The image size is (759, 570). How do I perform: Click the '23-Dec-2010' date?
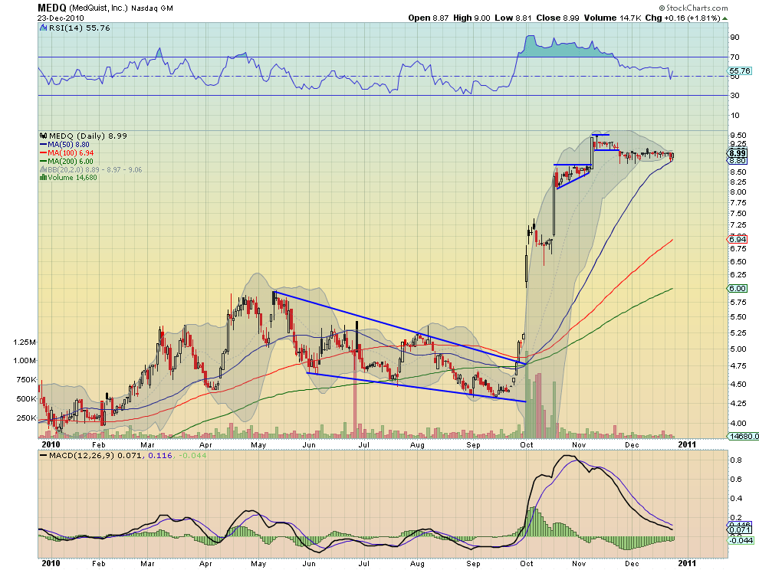pyautogui.click(x=61, y=18)
